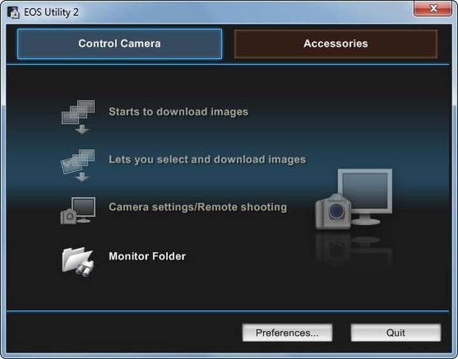Click the large monitor in the illustration
458x359 pixels.
pyautogui.click(x=364, y=194)
